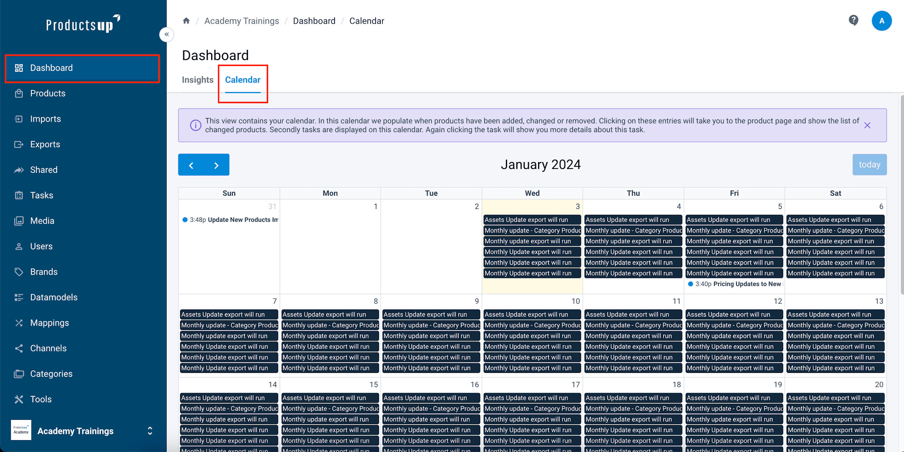The width and height of the screenshot is (904, 452).
Task: Go to Imports in the sidebar
Action: pos(46,119)
